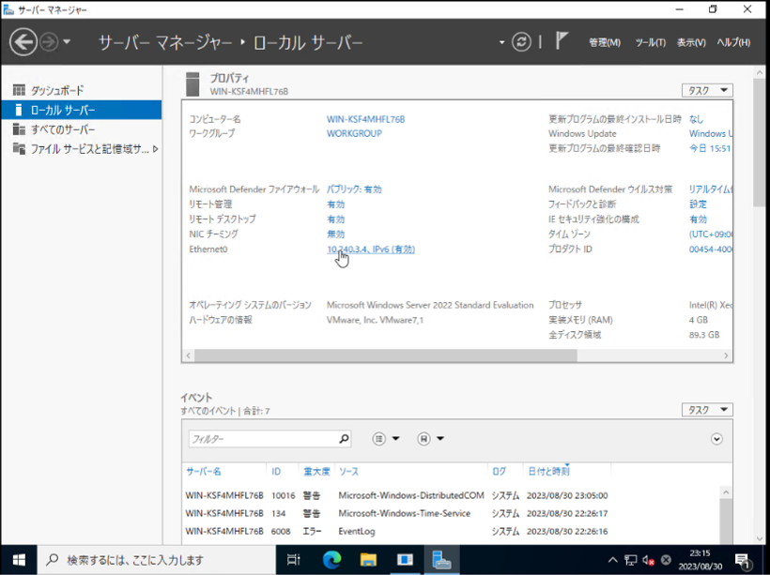Open the notifications flag icon
The width and height of the screenshot is (770, 575).
(x=560, y=41)
